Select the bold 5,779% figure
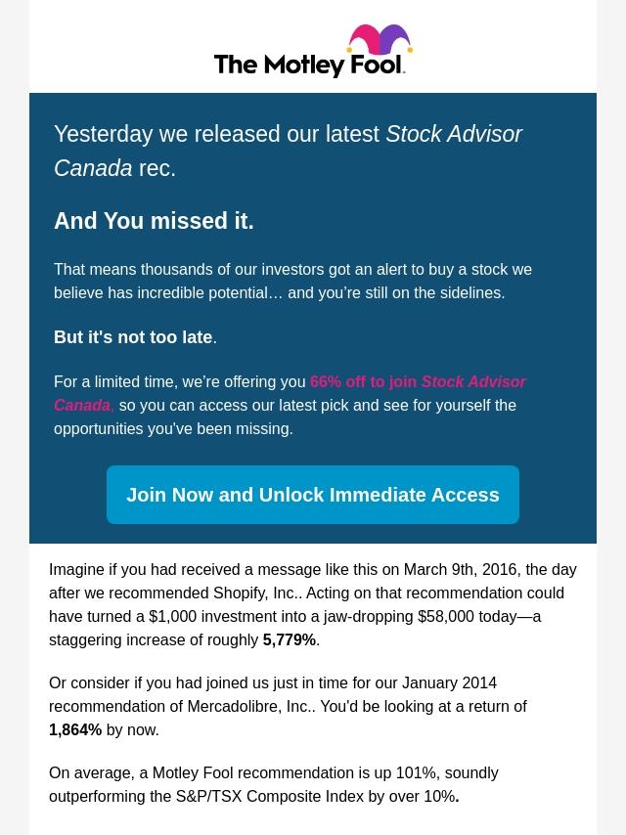This screenshot has width=626, height=835. pyautogui.click(x=290, y=639)
